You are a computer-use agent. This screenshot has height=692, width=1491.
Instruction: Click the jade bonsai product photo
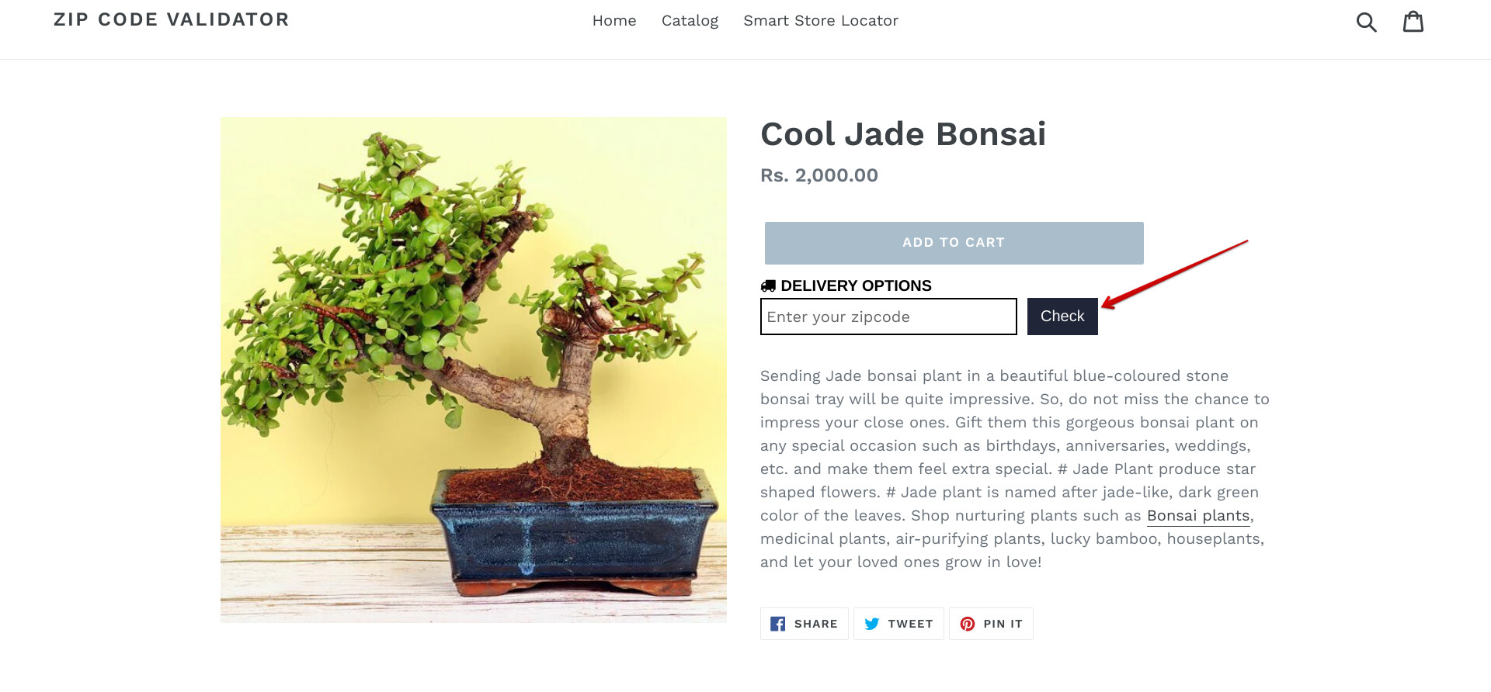[x=474, y=370]
